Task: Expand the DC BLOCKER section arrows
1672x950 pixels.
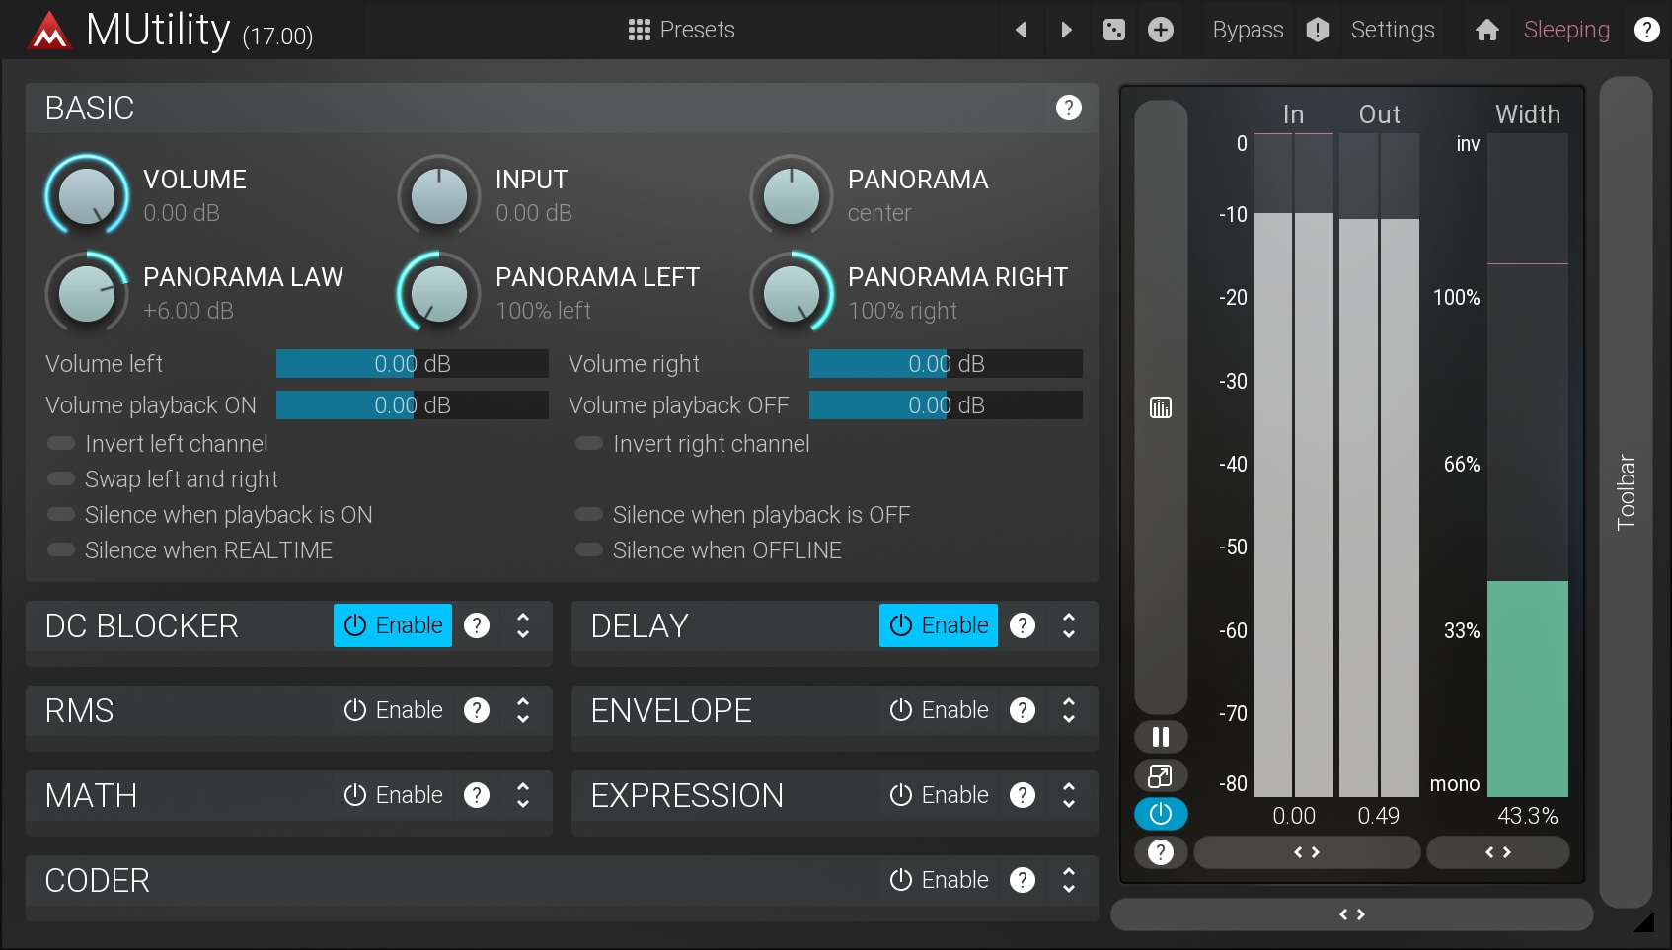Action: (523, 625)
